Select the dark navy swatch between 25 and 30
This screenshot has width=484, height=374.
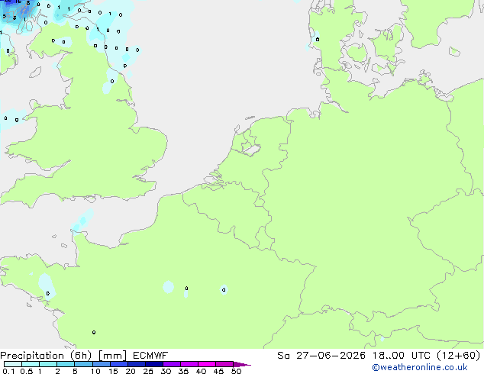coord(154,364)
